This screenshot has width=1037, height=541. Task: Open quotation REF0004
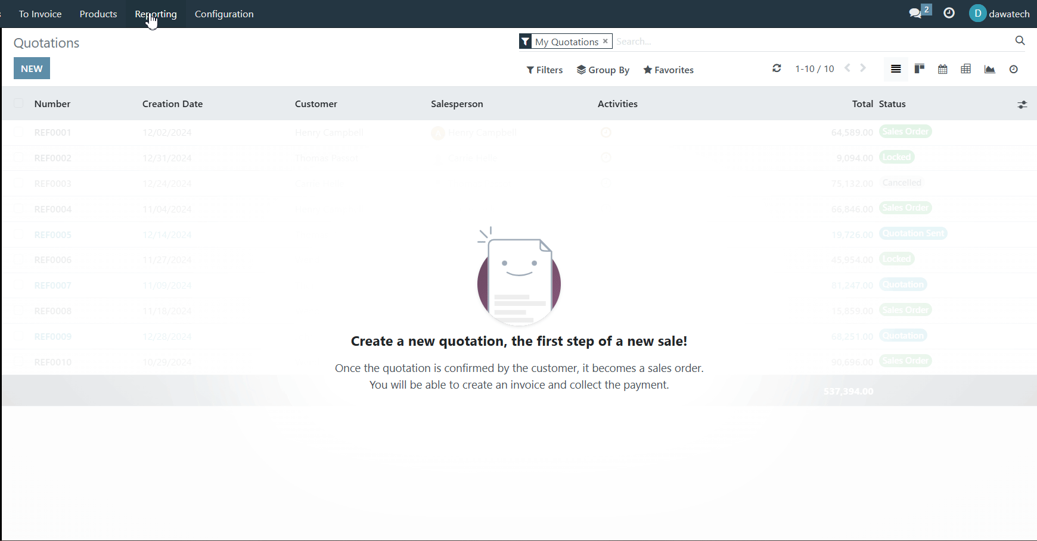[52, 209]
